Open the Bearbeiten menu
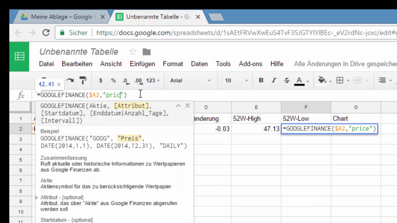This screenshot has height=223, width=397. pyautogui.click(x=77, y=64)
